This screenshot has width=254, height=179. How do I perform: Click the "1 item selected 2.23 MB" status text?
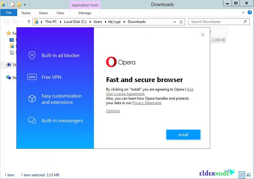[40, 175]
